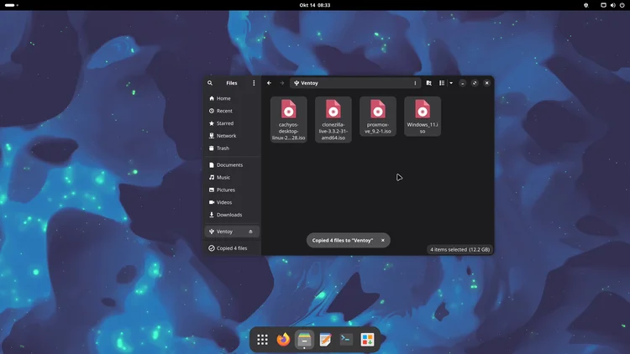Maximize the Files window

pos(475,83)
